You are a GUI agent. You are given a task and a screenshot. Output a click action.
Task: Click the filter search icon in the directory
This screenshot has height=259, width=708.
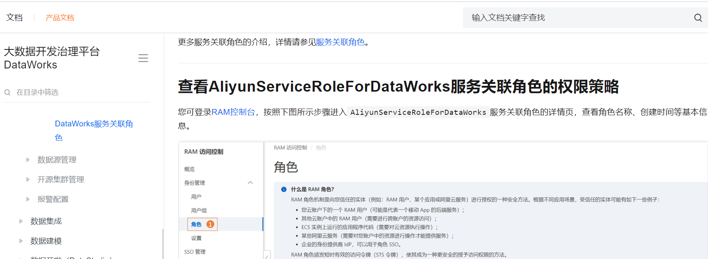click(7, 92)
